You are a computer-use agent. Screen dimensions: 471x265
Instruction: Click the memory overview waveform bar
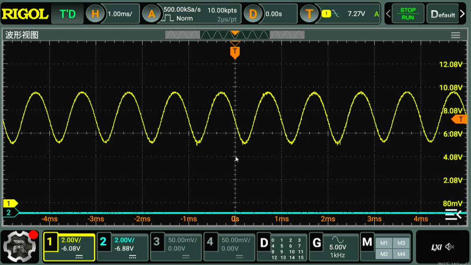click(235, 35)
